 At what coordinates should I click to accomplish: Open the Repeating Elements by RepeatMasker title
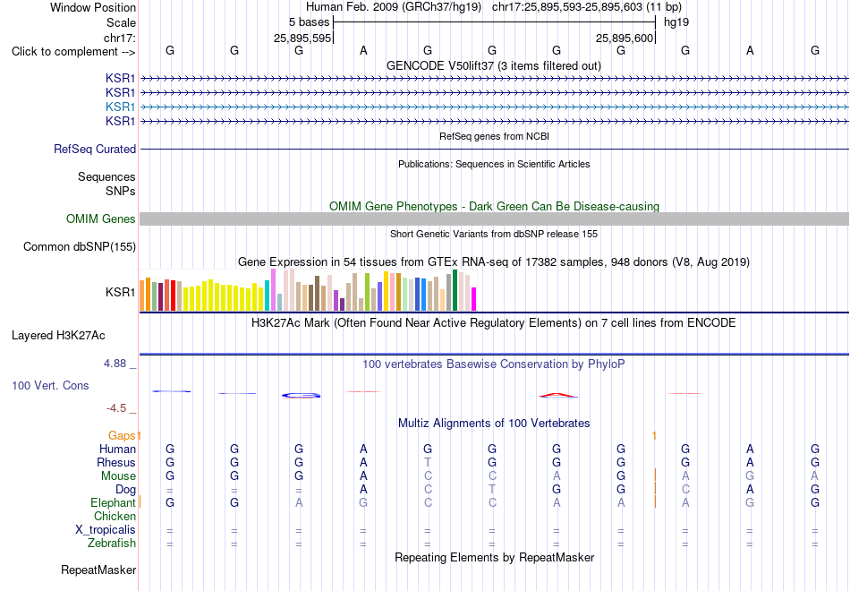[x=494, y=558]
